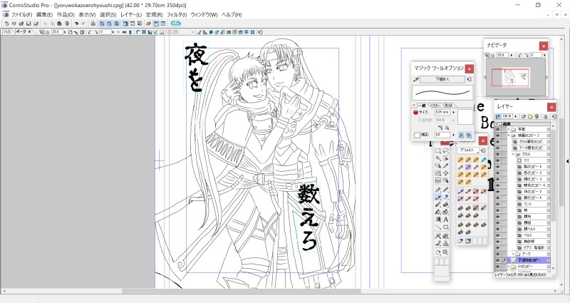Image resolution: width=570 pixels, height=303 pixels.
Task: Select the 鞘 layer row
Action: click(532, 210)
